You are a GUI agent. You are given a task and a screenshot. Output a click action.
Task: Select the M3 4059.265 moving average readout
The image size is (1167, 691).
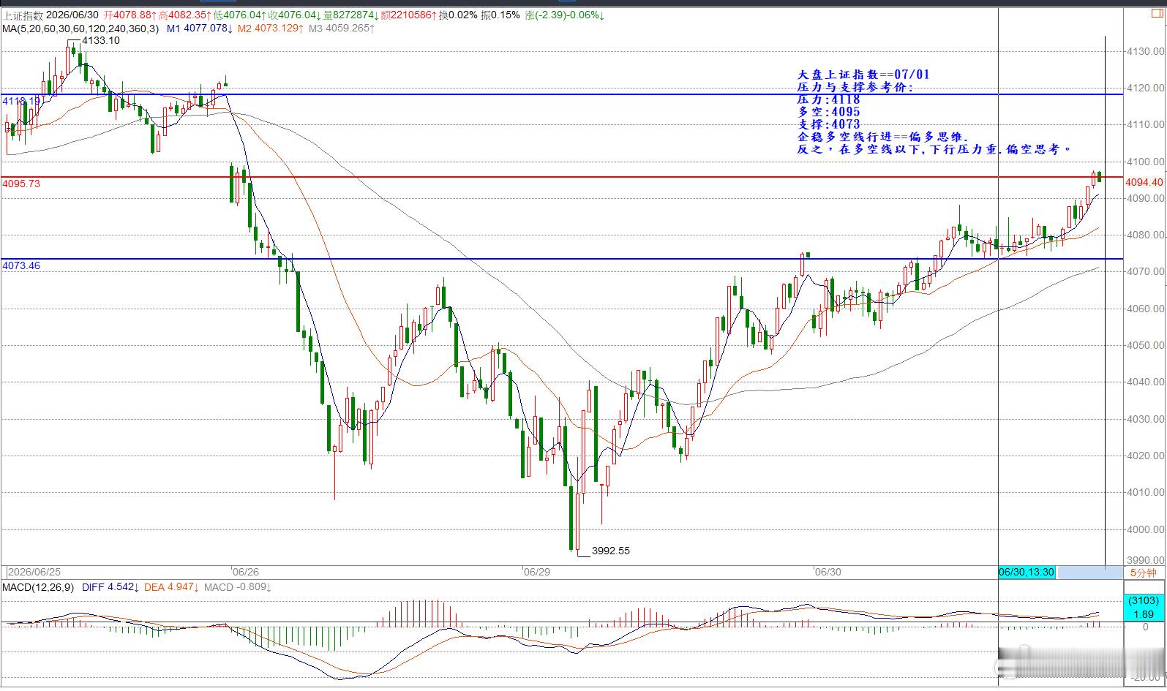342,29
